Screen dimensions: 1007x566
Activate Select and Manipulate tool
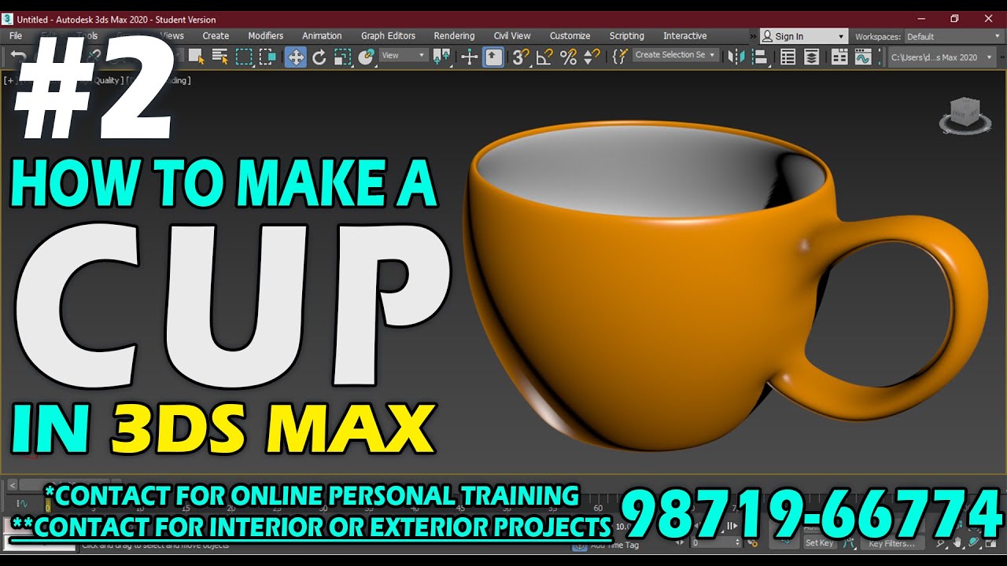click(470, 57)
